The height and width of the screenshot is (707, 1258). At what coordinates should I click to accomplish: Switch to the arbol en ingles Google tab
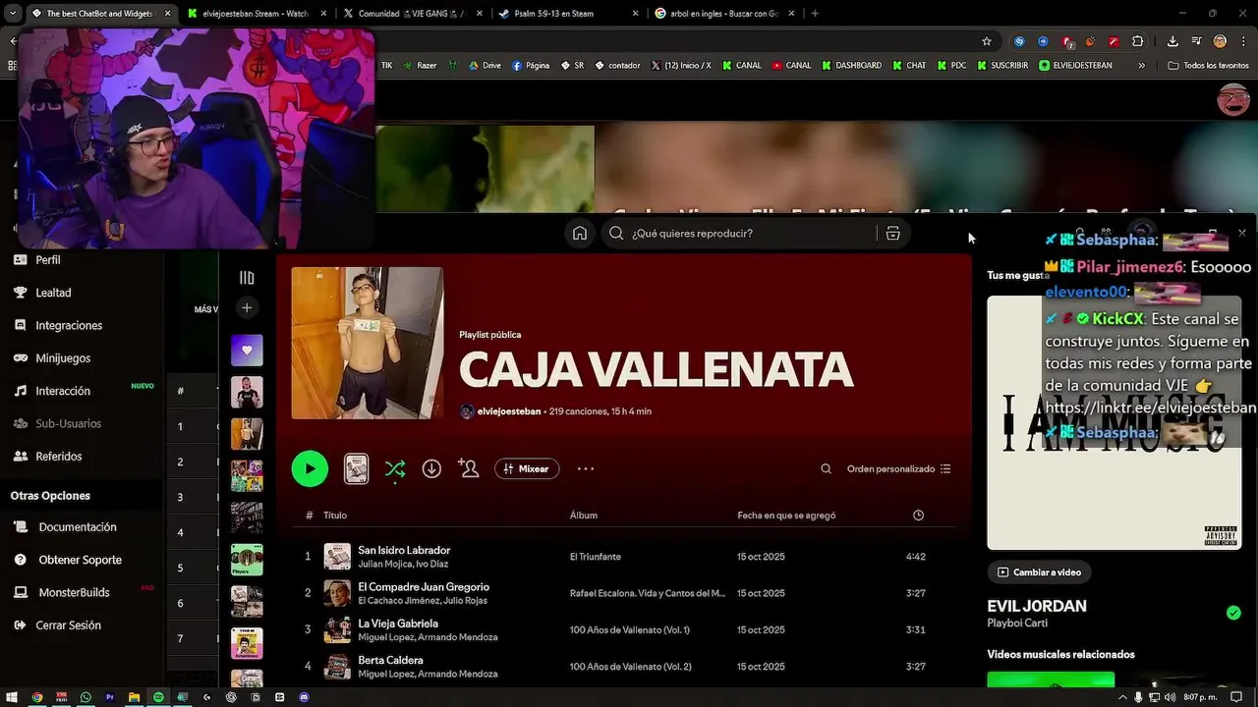pyautogui.click(x=724, y=14)
